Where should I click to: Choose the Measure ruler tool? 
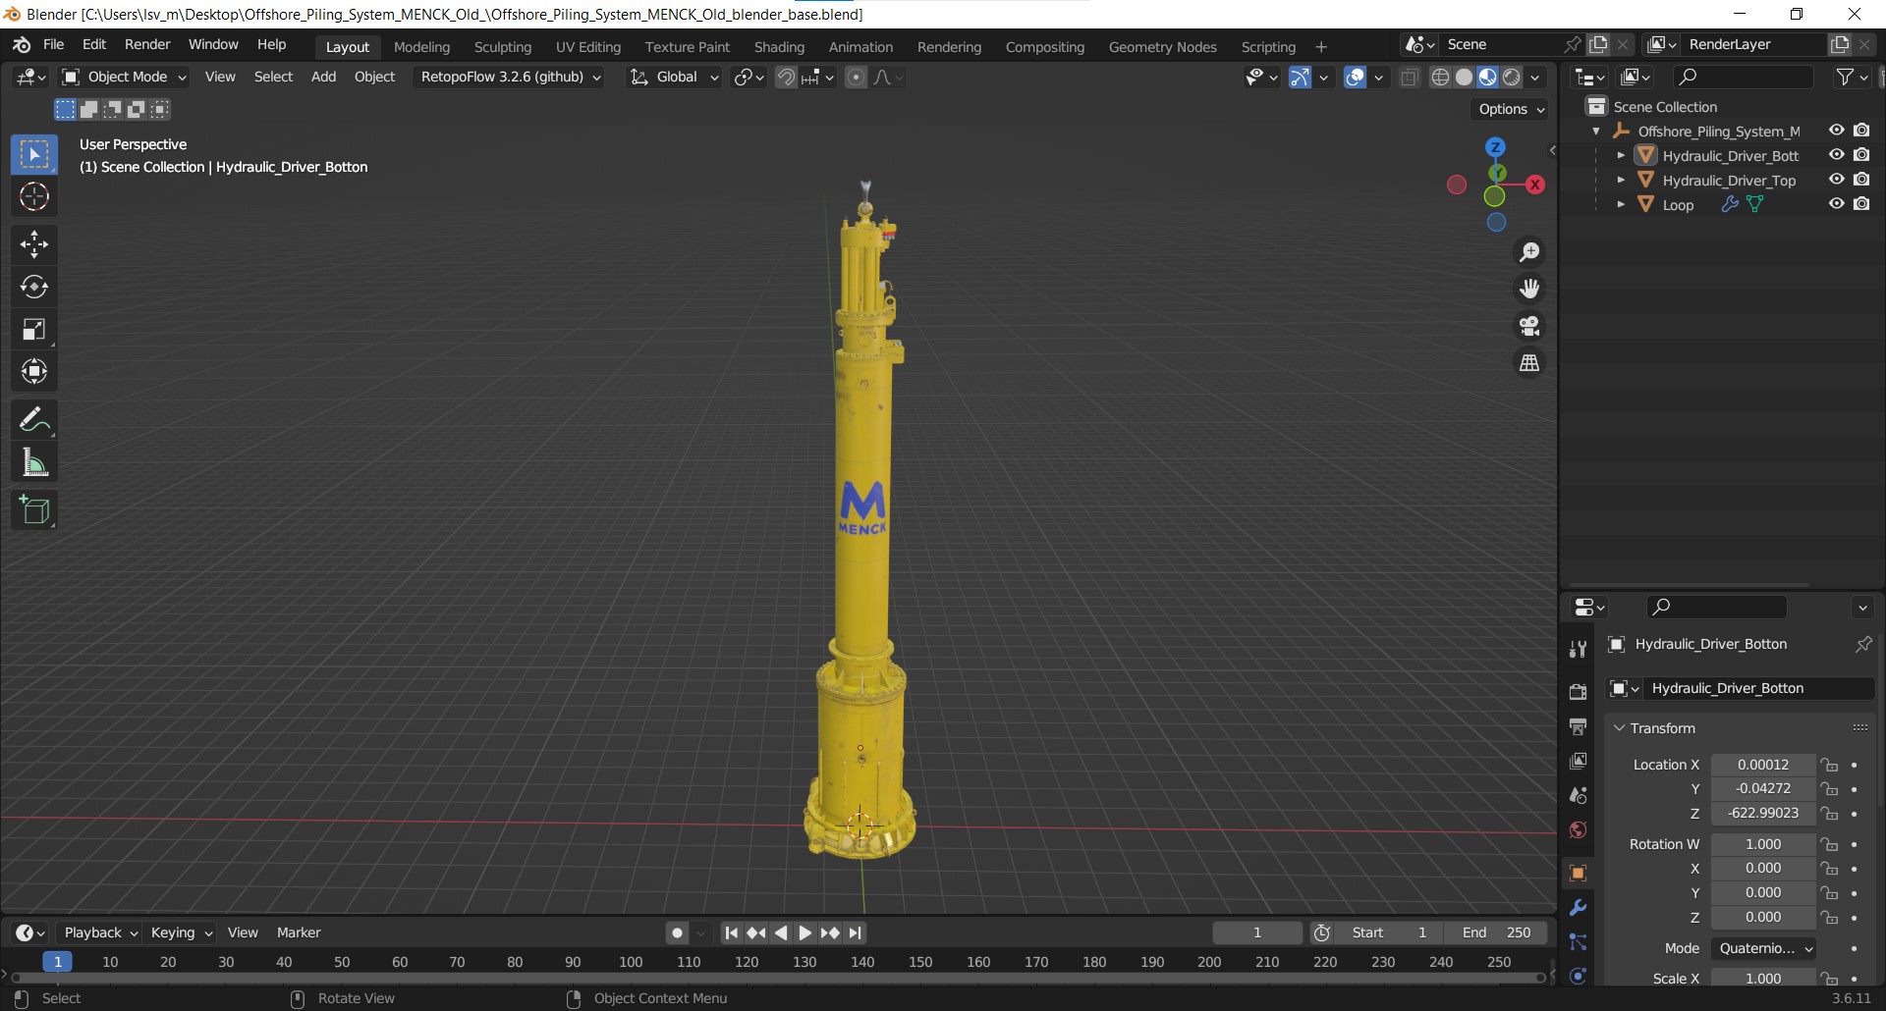[x=34, y=462]
